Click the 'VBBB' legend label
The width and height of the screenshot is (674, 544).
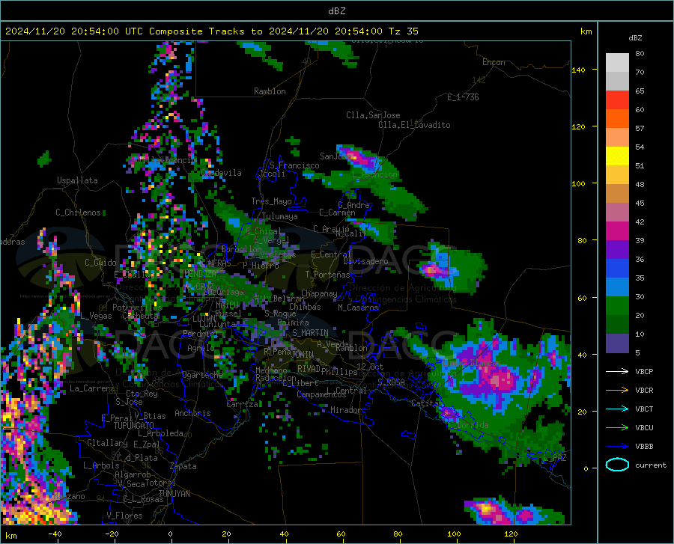point(644,446)
